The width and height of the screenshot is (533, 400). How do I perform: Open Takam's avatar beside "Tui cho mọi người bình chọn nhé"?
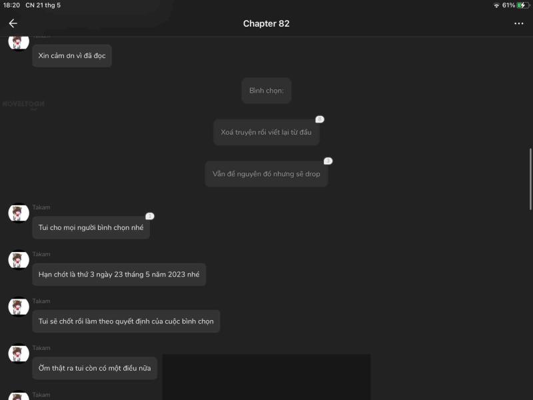19,213
